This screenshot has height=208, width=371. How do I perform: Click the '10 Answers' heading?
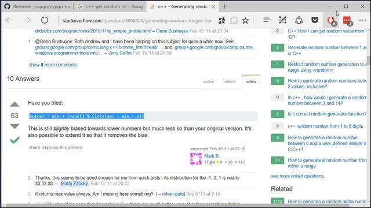point(23,79)
